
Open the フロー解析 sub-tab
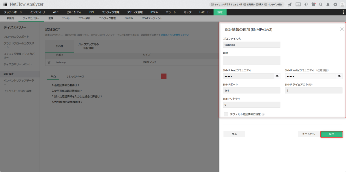pyautogui.click(x=84, y=18)
